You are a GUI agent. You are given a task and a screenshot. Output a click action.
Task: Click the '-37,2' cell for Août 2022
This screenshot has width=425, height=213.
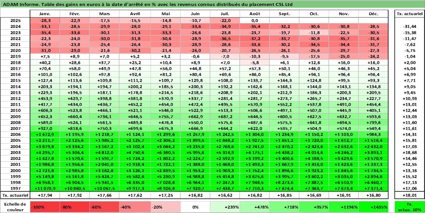click(255, 39)
